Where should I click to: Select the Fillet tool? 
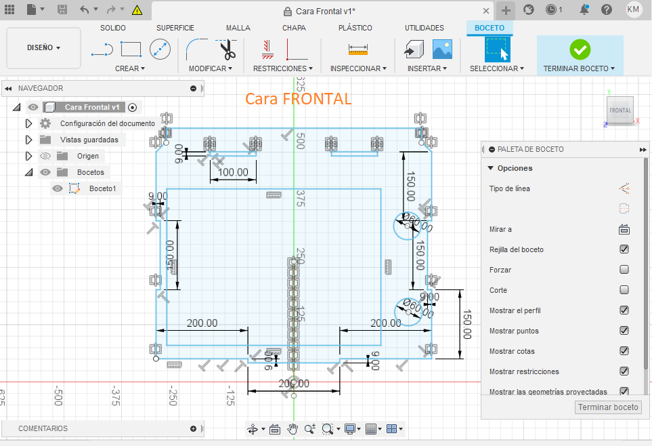pos(196,49)
